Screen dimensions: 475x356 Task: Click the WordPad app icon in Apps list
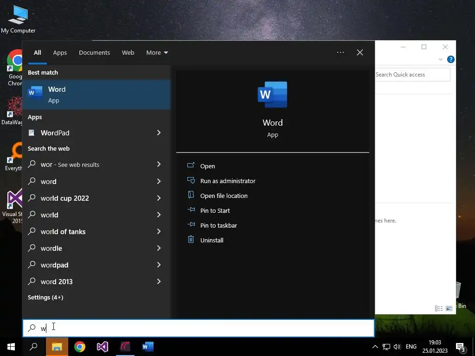tap(32, 133)
